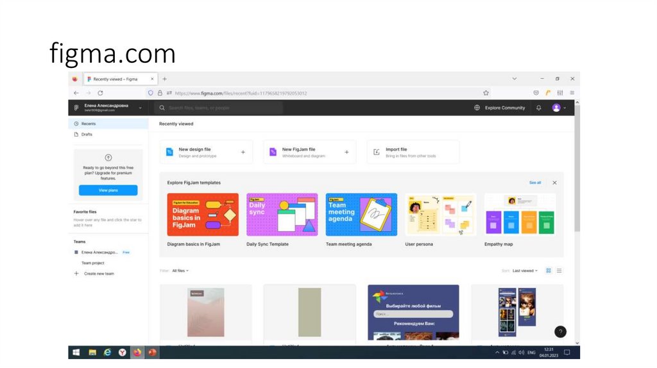Click the Firefox taskbar icon
The height and width of the screenshot is (368, 657).
point(137,353)
